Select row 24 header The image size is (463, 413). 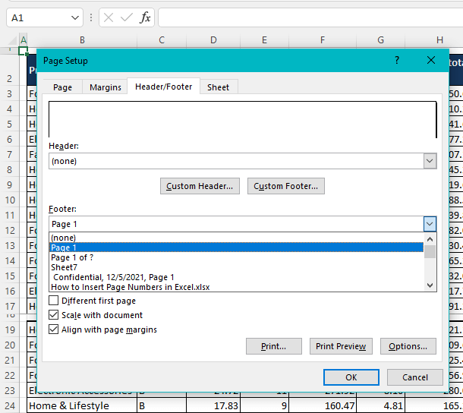pyautogui.click(x=10, y=405)
